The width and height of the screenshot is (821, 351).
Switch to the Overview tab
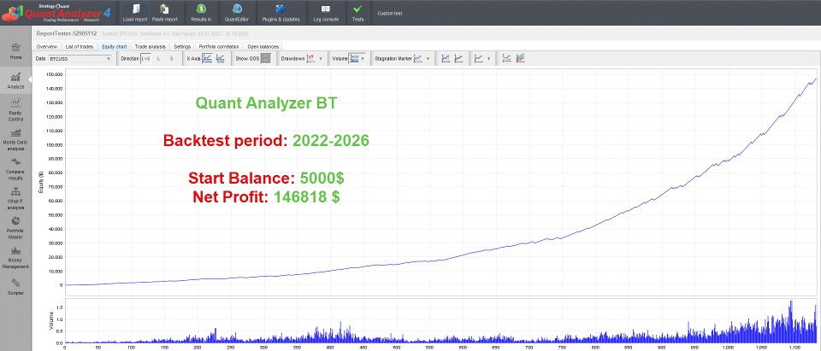pyautogui.click(x=46, y=47)
